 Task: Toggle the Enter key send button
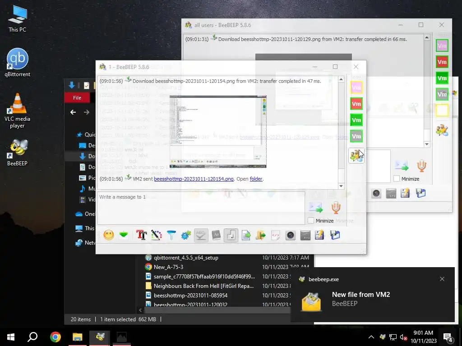[x=231, y=235]
